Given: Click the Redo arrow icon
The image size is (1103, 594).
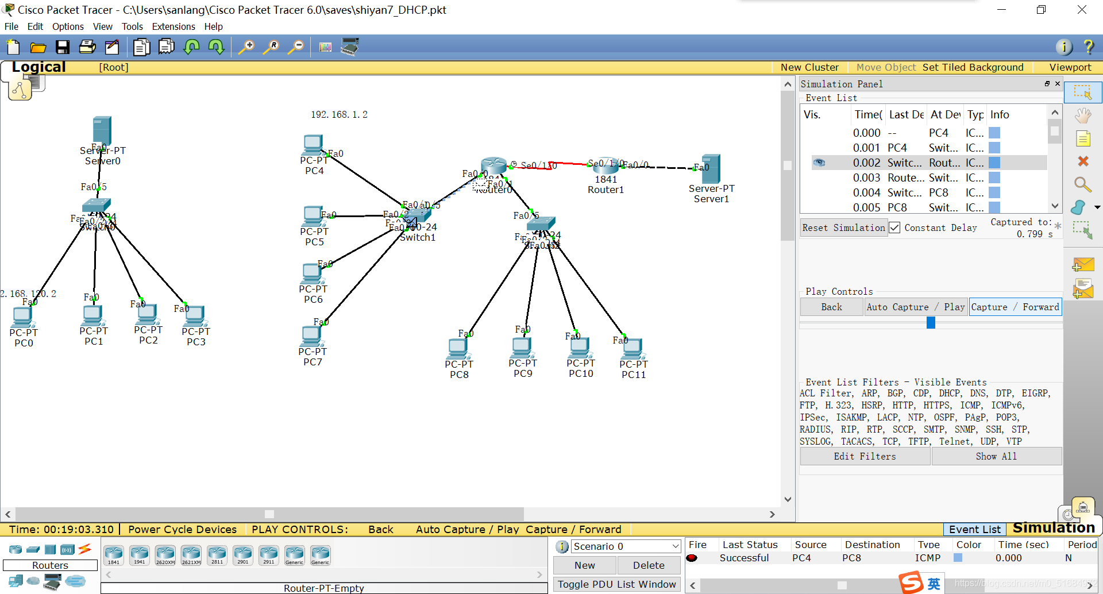Looking at the screenshot, I should point(217,47).
